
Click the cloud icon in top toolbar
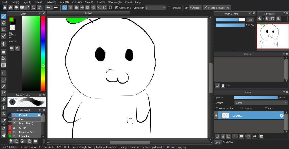tap(5, 8)
